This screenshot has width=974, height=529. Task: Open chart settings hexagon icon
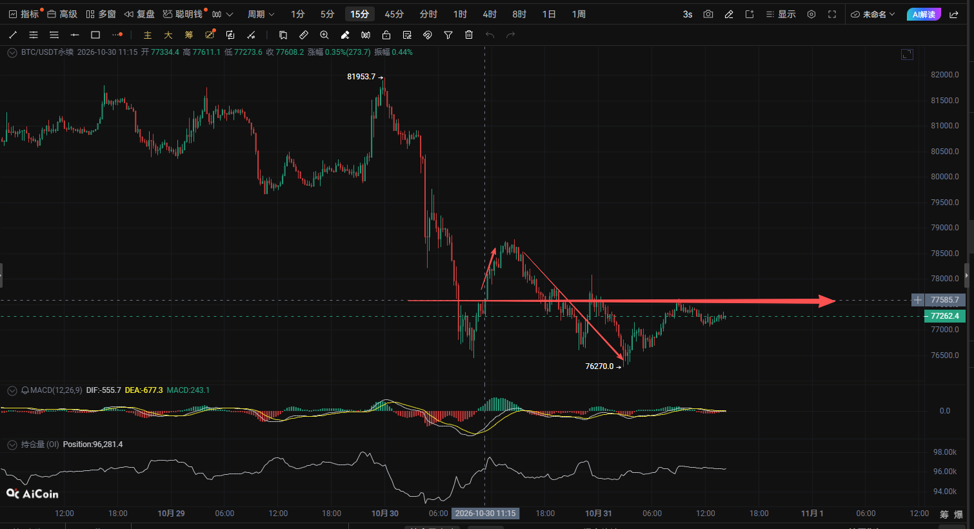coord(811,14)
